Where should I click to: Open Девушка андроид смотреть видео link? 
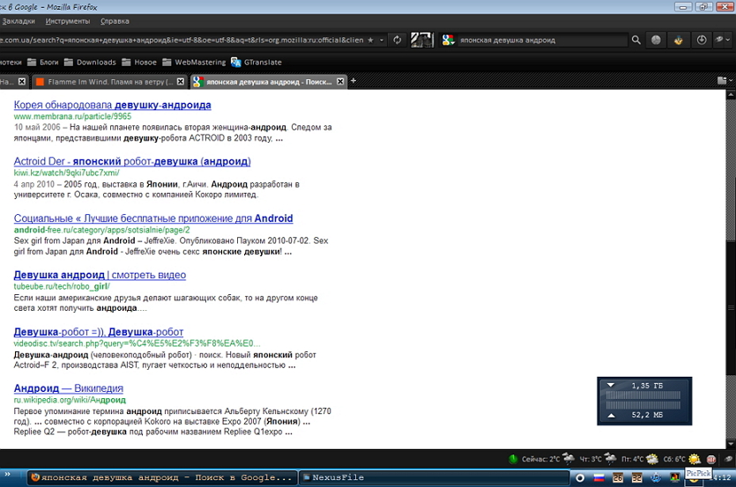coord(100,275)
